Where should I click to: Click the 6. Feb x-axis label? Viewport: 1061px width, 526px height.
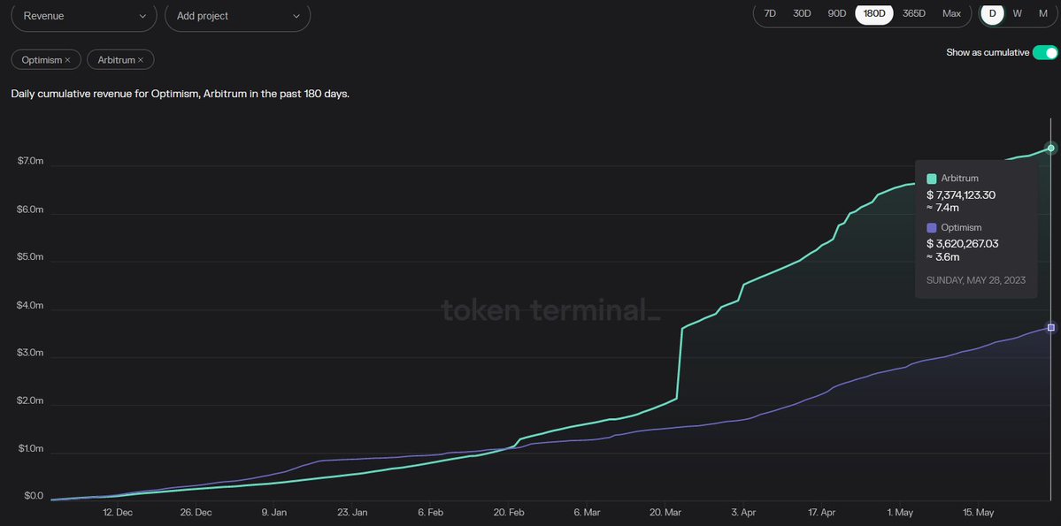coord(431,513)
